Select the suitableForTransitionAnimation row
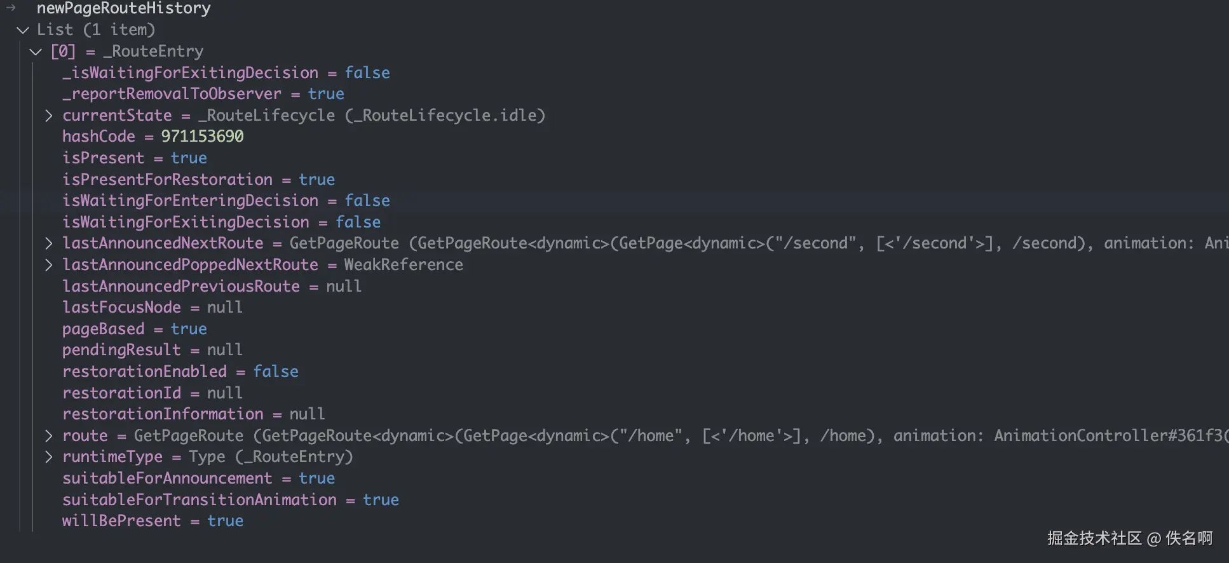 199,500
